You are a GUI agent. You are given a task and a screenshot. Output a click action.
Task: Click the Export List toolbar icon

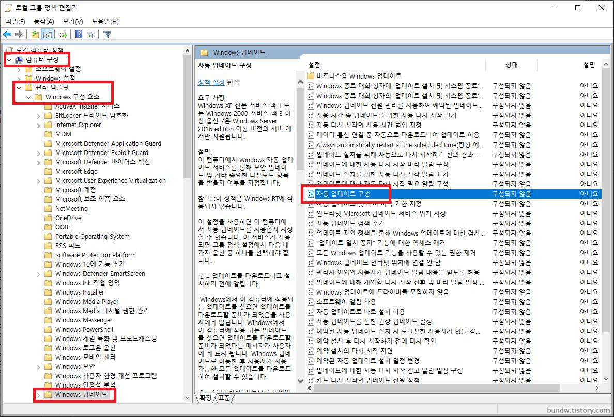click(x=63, y=35)
